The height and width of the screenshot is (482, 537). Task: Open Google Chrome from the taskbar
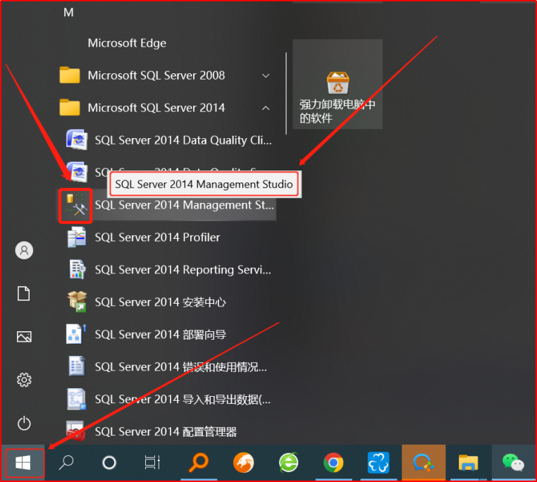pyautogui.click(x=333, y=462)
